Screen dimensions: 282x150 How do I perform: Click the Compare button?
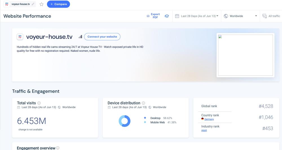coord(58,4)
